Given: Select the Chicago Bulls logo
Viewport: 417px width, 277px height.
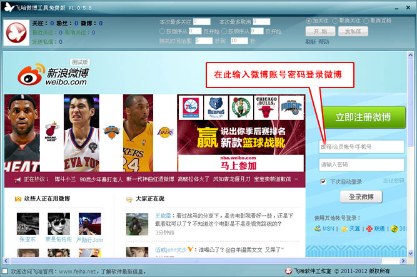Looking at the screenshot, I should (x=266, y=108).
